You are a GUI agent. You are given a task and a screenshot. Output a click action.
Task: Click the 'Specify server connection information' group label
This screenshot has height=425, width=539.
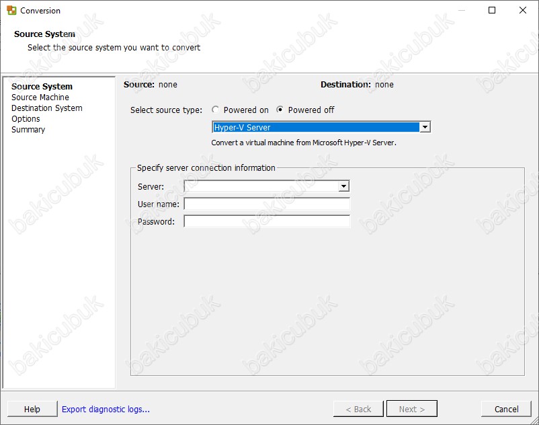206,168
